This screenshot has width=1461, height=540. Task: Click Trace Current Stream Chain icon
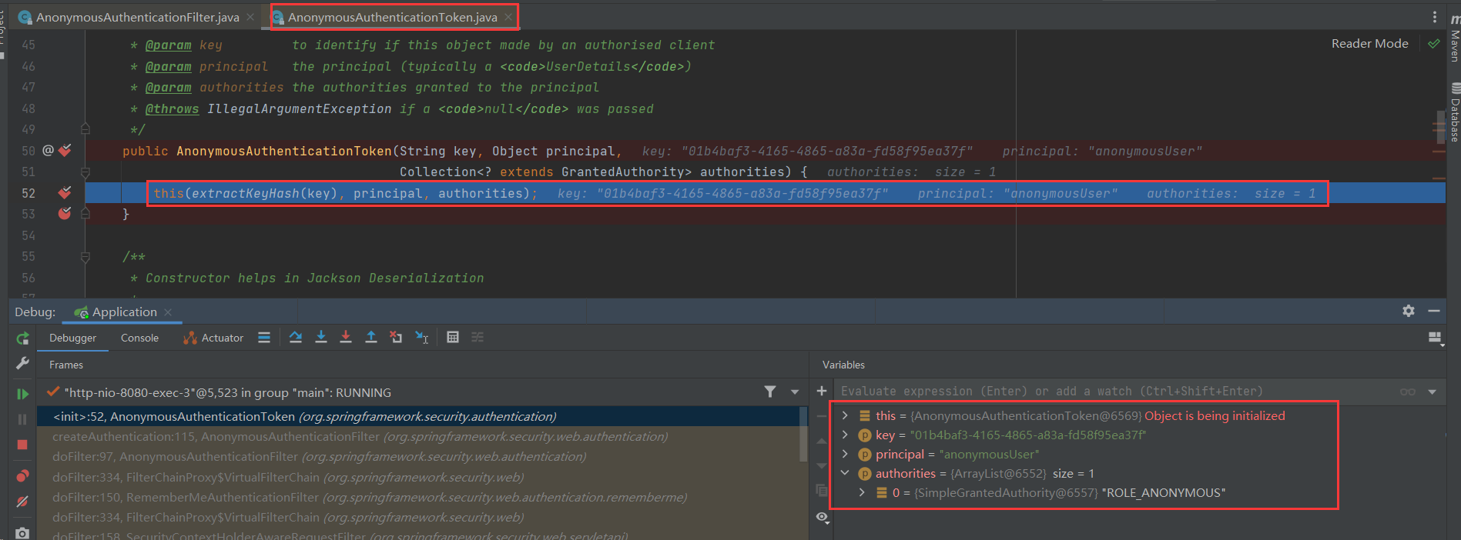tap(478, 337)
